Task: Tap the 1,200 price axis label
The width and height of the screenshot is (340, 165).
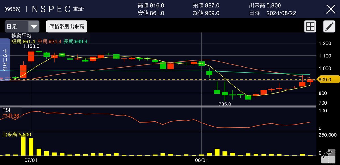Action: point(325,43)
